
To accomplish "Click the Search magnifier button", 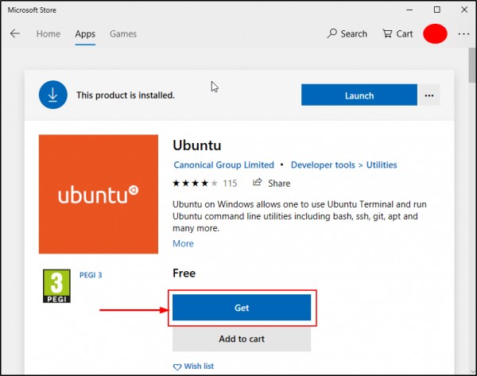I will (347, 33).
